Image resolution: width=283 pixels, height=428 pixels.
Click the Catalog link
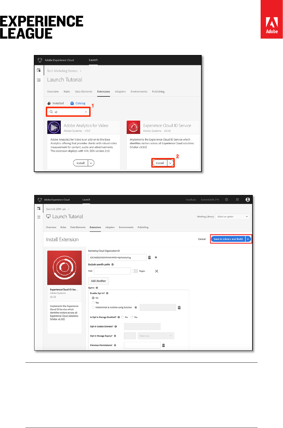click(80, 103)
